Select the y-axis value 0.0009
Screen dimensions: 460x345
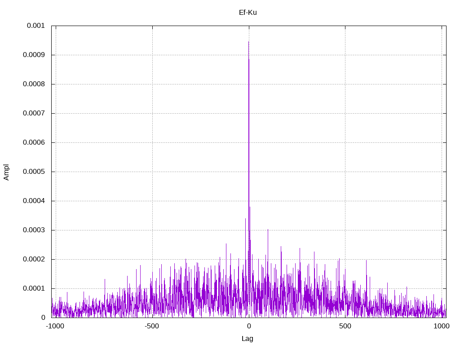pos(34,55)
